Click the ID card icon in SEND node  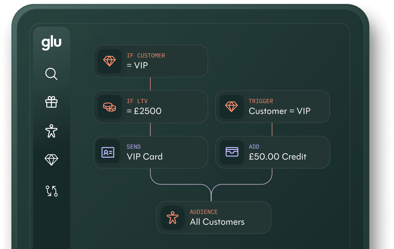click(108, 152)
